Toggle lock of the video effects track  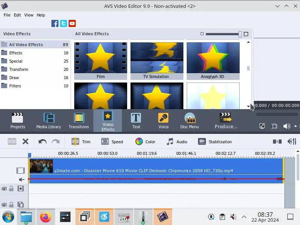click(11, 189)
